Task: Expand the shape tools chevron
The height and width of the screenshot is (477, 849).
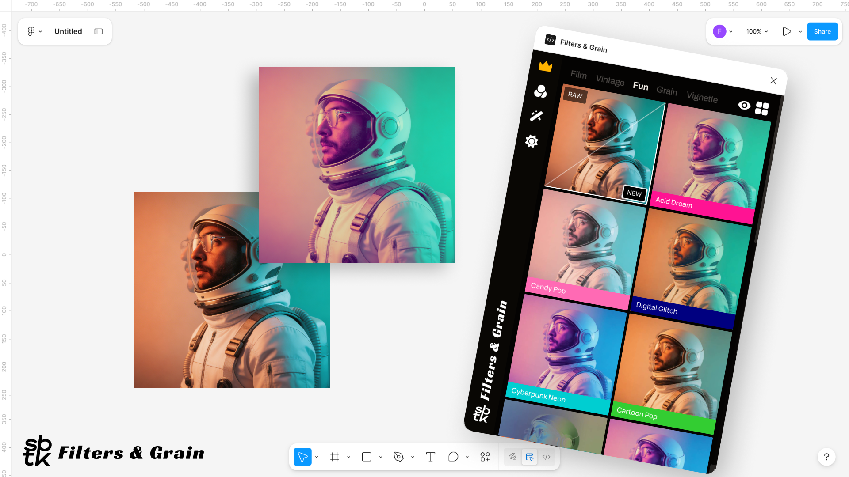Action: (381, 457)
